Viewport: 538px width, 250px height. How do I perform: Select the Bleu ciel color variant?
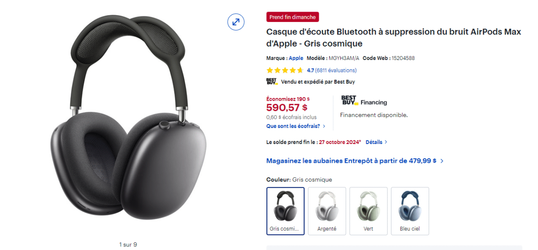point(410,211)
